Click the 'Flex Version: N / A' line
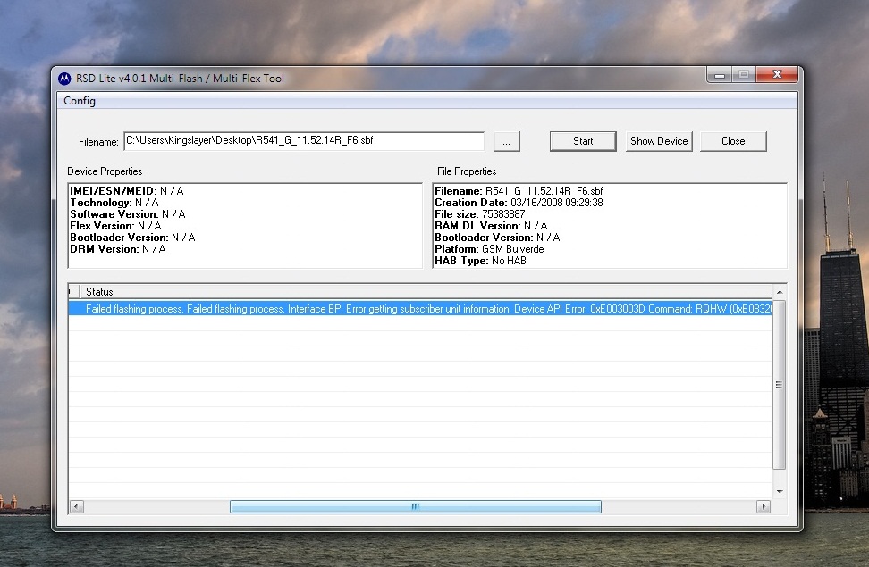Viewport: 869px width, 567px height. point(115,226)
